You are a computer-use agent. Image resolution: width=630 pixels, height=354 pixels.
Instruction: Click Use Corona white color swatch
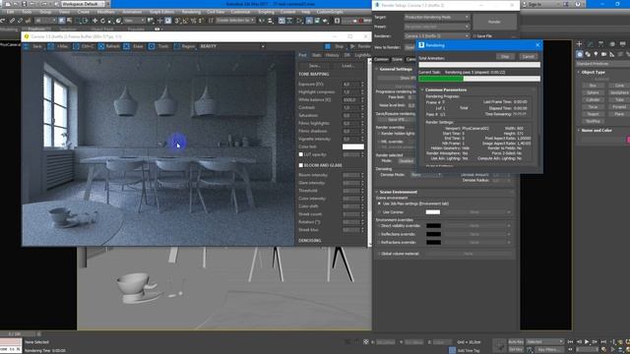[433, 212]
